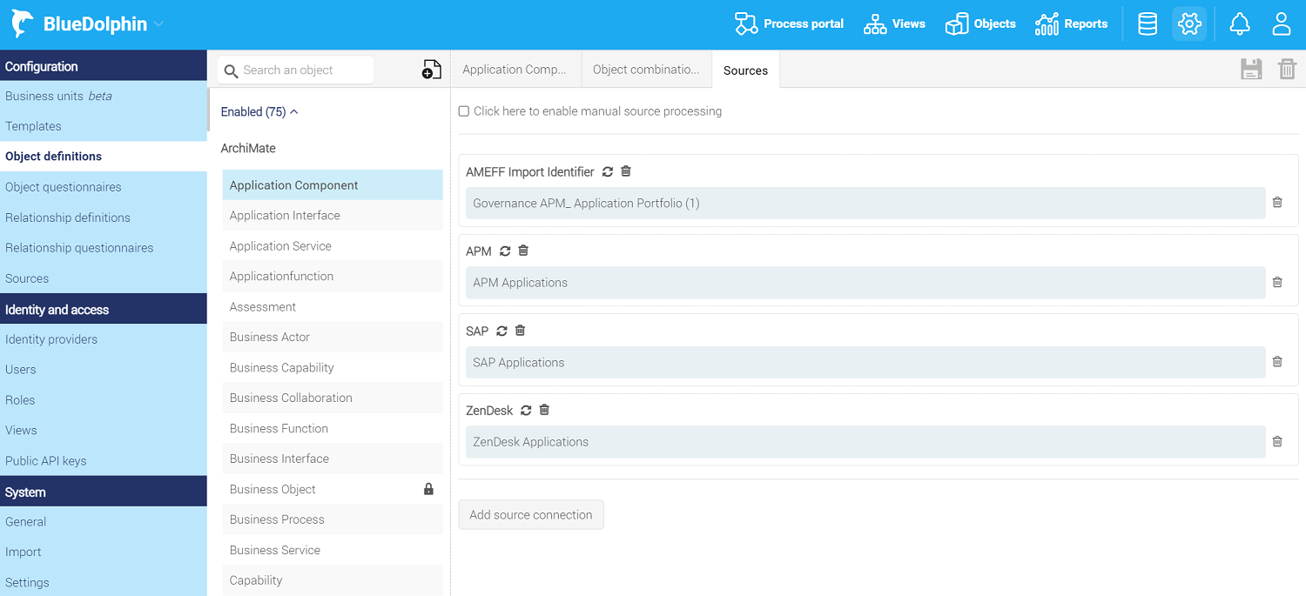Refresh the AMEFF Import Identifier source
This screenshot has width=1306, height=596.
click(x=608, y=172)
